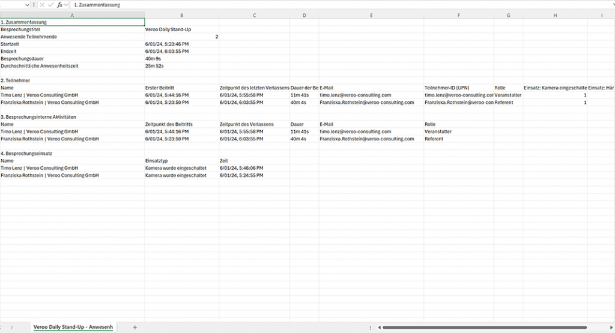Select cell 'Teilnehmer-ID (UPN)'
Image resolution: width=615 pixels, height=333 pixels.
tap(458, 88)
